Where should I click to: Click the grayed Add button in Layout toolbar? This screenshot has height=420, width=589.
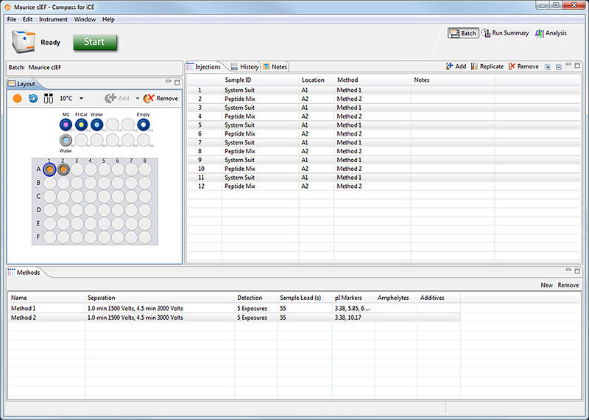click(117, 99)
